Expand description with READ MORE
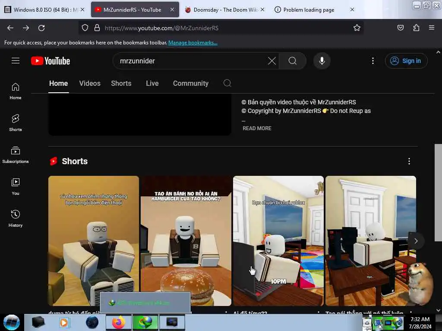This screenshot has width=442, height=331. (x=257, y=128)
